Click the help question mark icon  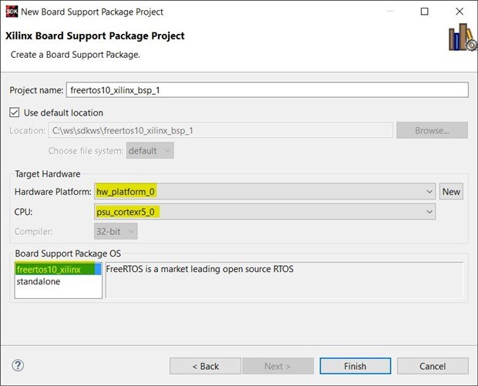(19, 365)
